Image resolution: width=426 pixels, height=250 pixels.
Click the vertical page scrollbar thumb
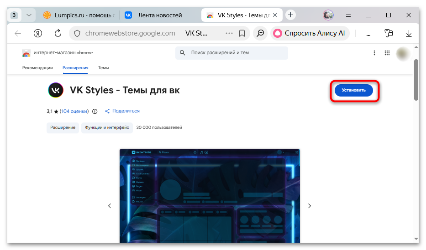coord(416,80)
